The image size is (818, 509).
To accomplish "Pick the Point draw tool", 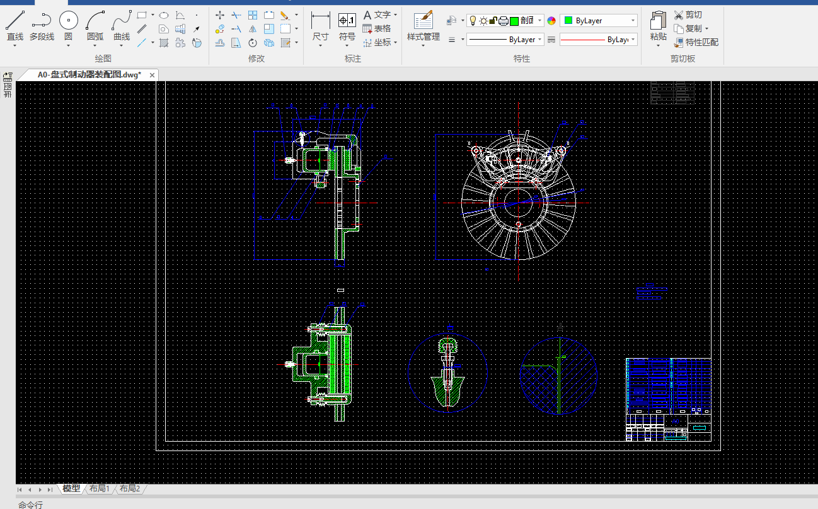I will point(197,15).
